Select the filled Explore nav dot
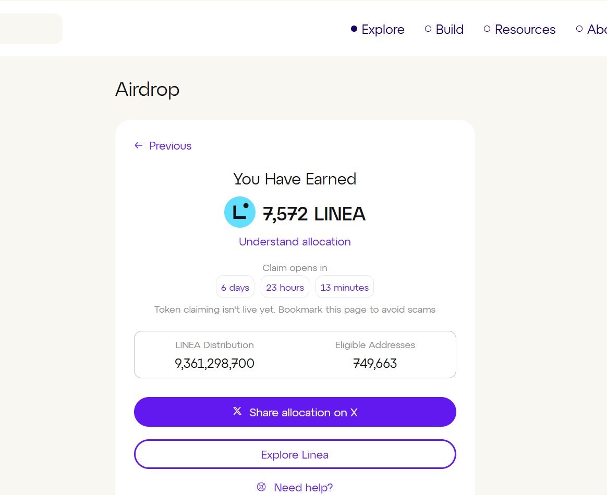 [x=354, y=29]
